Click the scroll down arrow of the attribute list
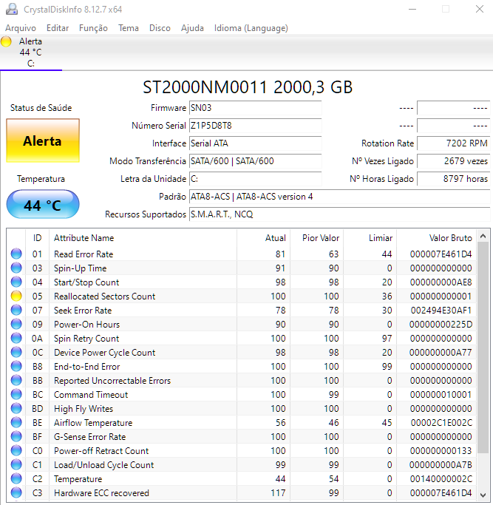 click(x=483, y=495)
